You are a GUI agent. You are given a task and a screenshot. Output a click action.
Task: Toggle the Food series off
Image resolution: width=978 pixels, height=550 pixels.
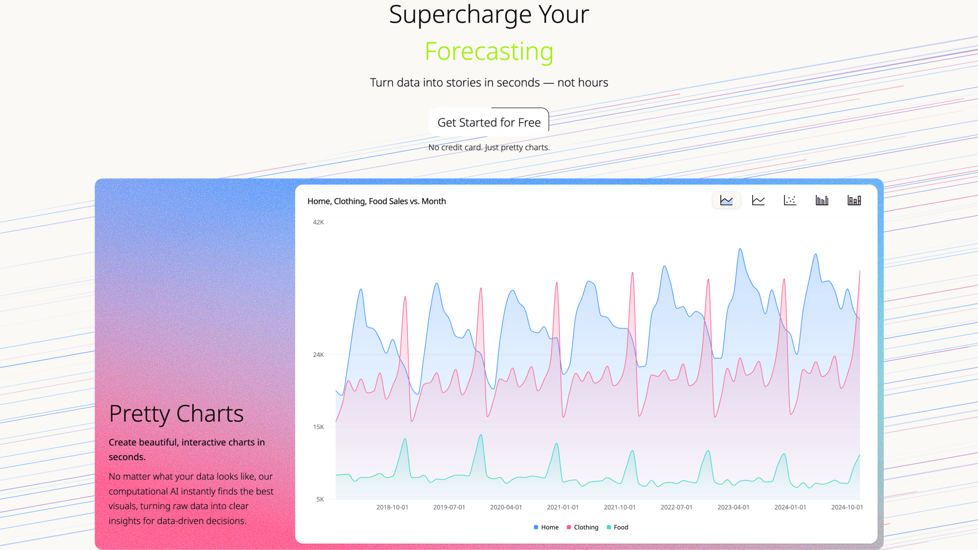coord(617,527)
